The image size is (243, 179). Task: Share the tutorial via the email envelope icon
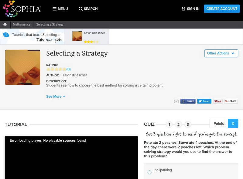176,101
